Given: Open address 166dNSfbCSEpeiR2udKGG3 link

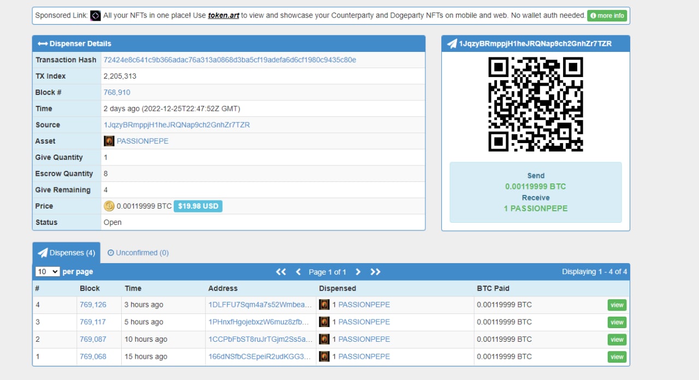Looking at the screenshot, I should (x=260, y=357).
